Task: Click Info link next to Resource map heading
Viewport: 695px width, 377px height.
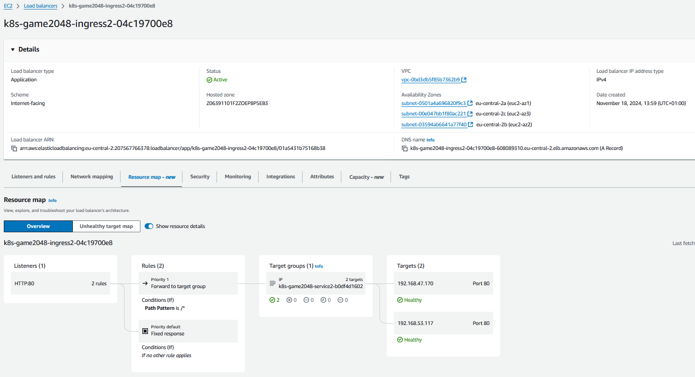Action: click(x=52, y=201)
